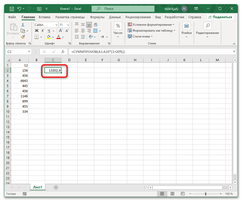Open the font size 11 dropdown
The image size is (242, 201).
pyautogui.click(x=68, y=25)
